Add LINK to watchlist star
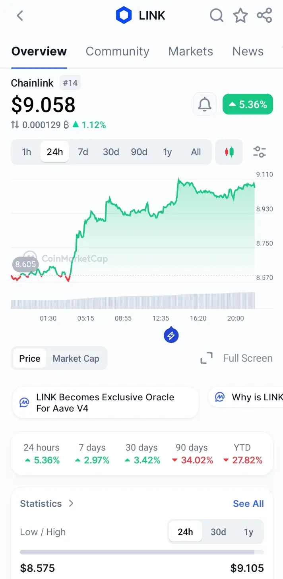 (x=240, y=16)
